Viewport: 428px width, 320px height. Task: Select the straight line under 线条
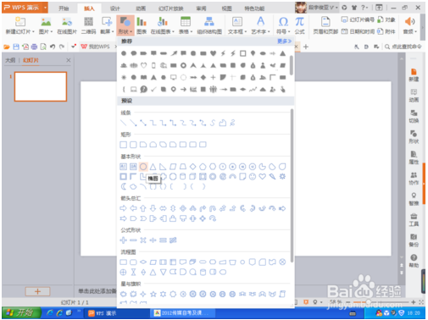point(123,123)
